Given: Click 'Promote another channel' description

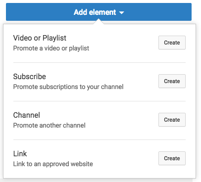Looking at the screenshot, I should 50,125.
